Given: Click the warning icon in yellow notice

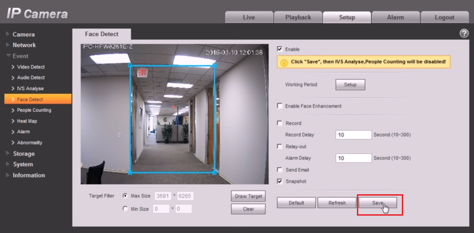Looking at the screenshot, I should pos(284,63).
